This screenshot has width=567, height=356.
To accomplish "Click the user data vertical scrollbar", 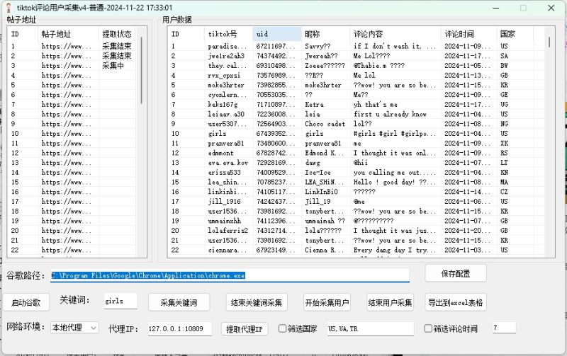I will [549, 42].
